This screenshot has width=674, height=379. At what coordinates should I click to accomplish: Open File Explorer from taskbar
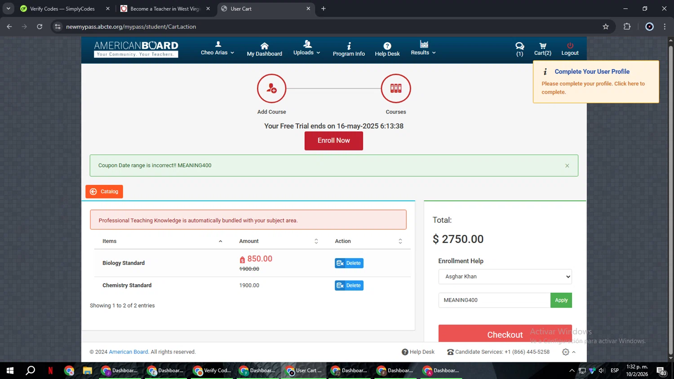pyautogui.click(x=87, y=370)
